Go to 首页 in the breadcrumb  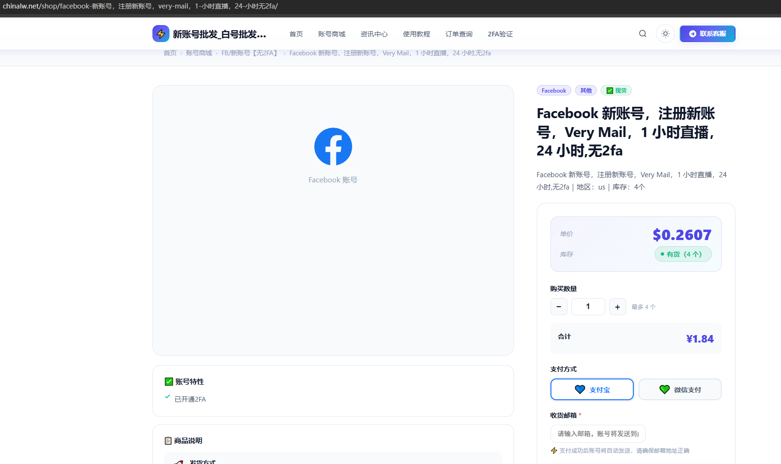[170, 53]
